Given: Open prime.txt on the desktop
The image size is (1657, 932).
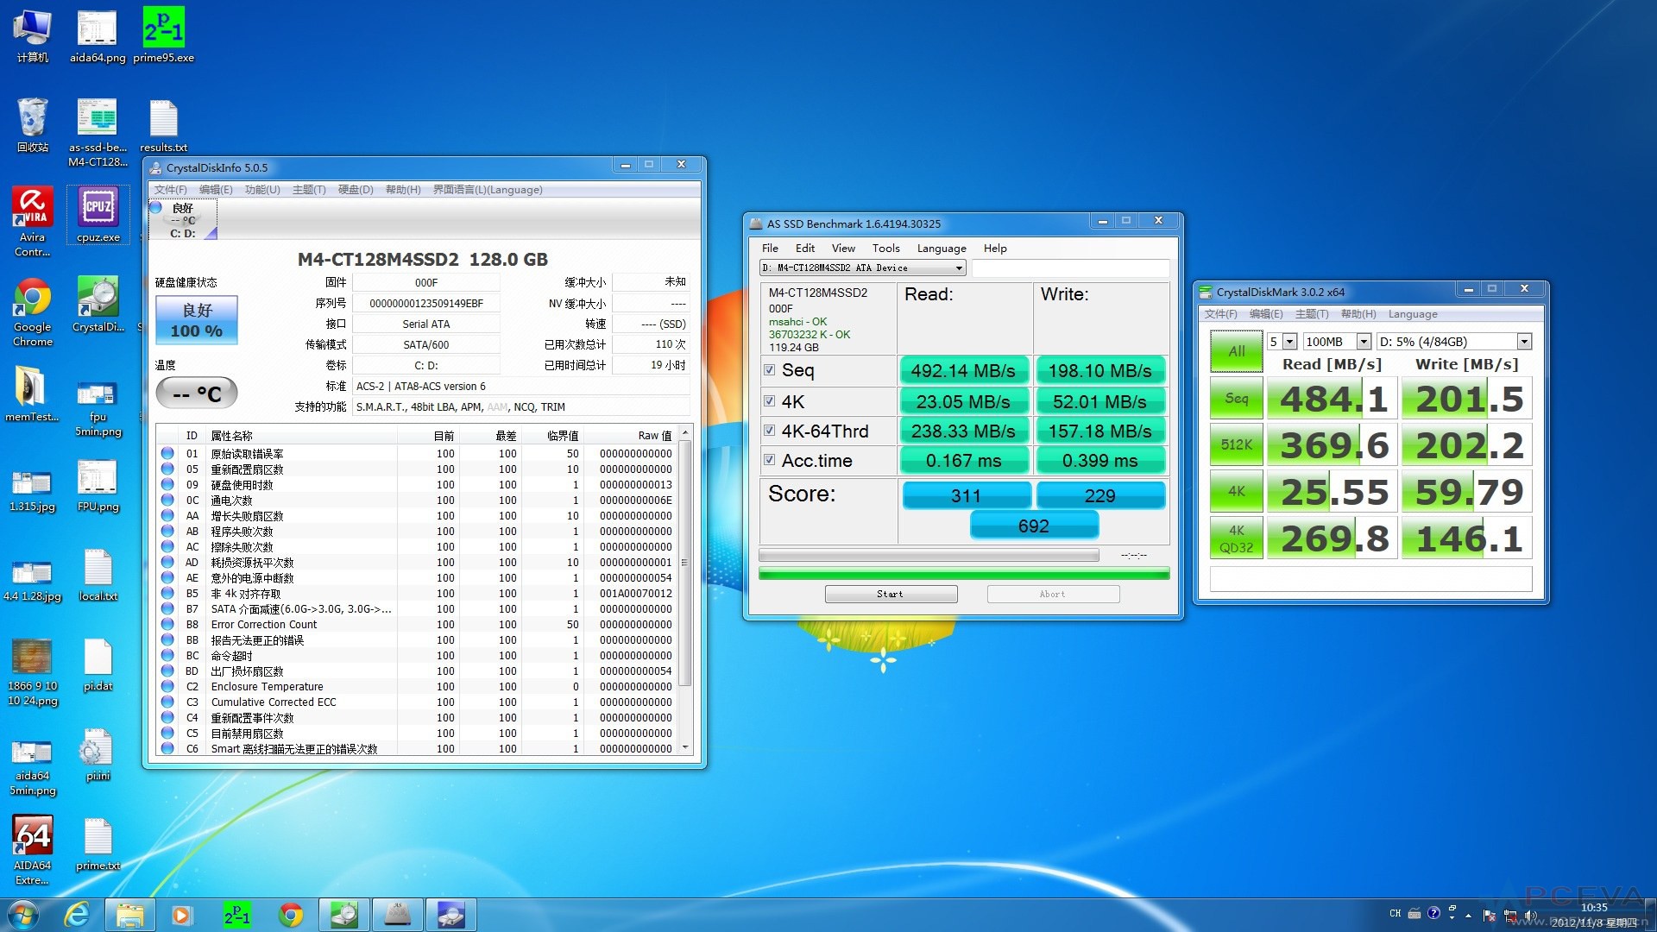Looking at the screenshot, I should point(98,844).
